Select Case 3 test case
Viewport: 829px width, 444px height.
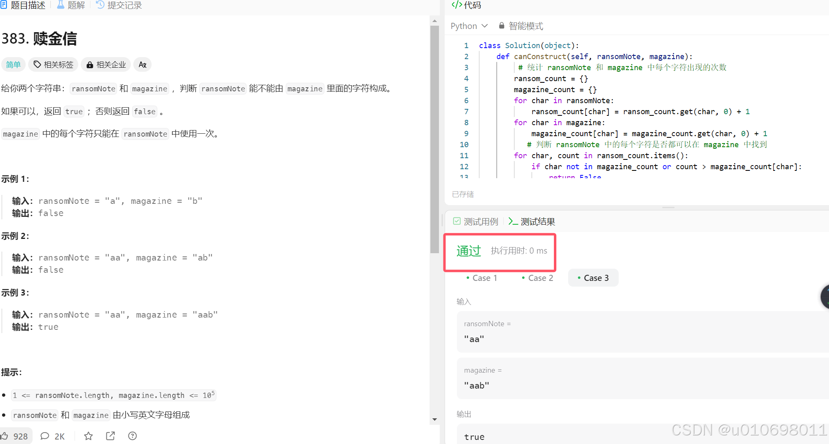click(x=593, y=278)
